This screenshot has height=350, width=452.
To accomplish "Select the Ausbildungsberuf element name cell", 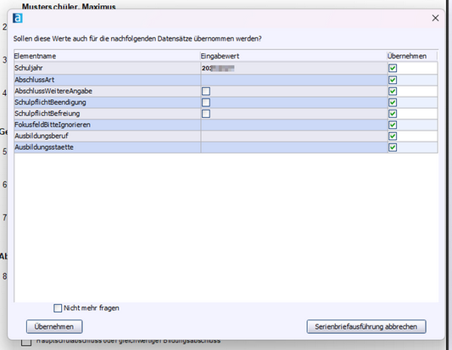I will (x=107, y=136).
